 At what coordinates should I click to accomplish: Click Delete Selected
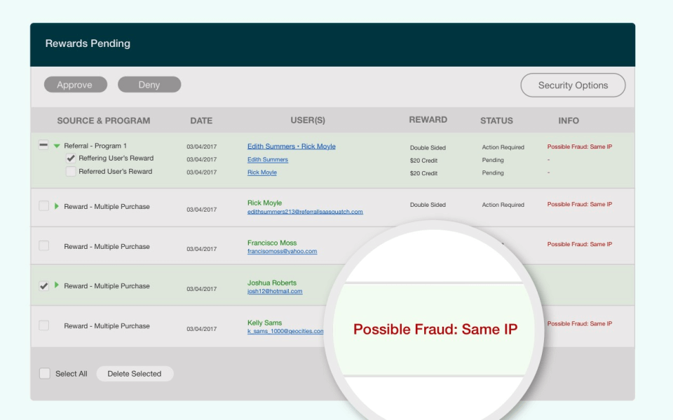(x=135, y=374)
